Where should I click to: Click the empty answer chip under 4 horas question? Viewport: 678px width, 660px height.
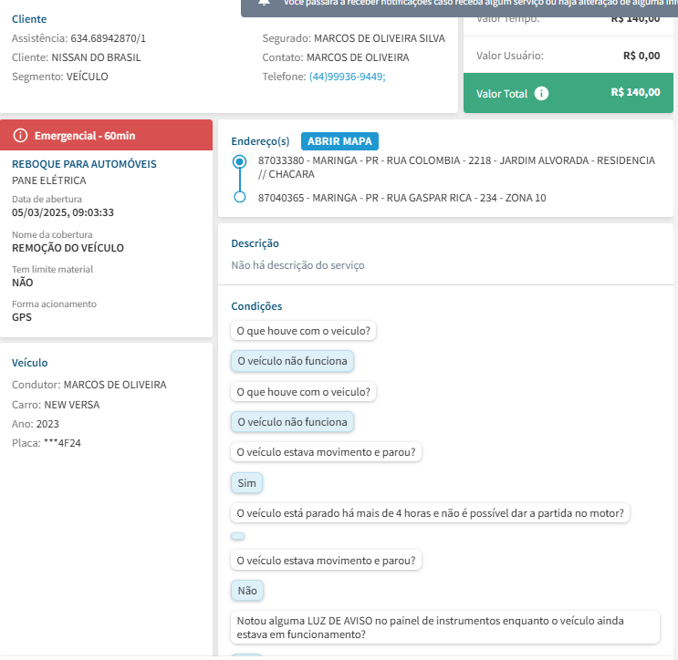238,536
